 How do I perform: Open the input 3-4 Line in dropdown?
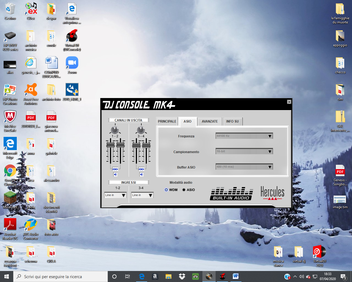(142, 195)
